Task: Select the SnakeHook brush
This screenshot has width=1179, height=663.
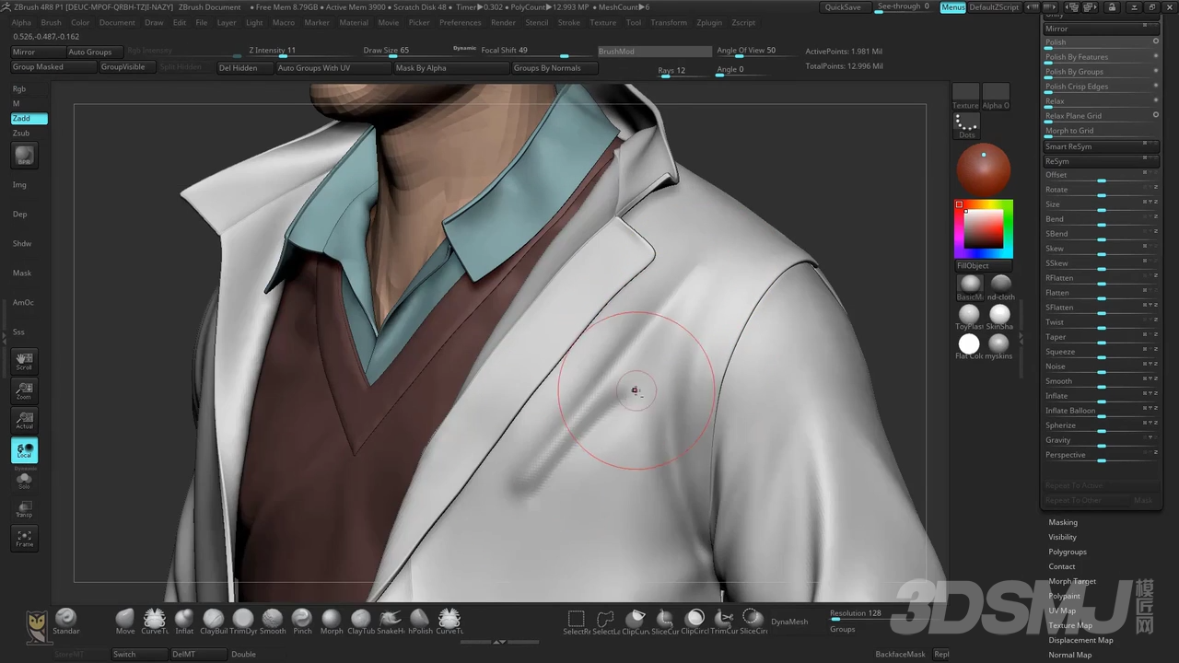Action: [391, 622]
